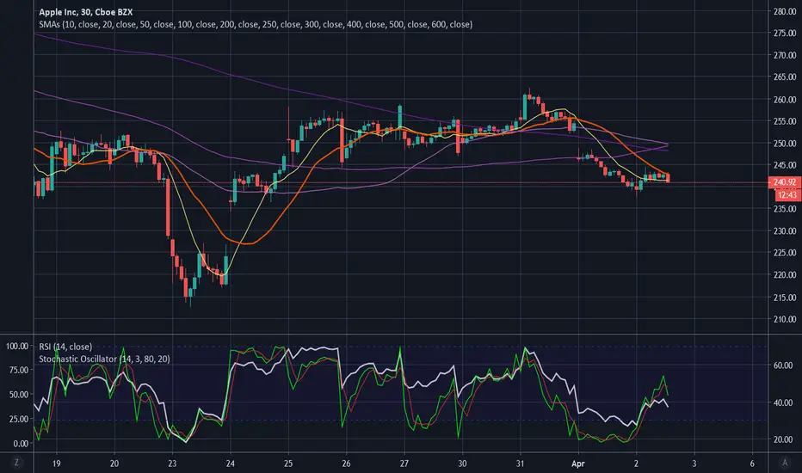Click the 60.00 RSI scale label
This screenshot has height=473, width=802.
point(783,365)
